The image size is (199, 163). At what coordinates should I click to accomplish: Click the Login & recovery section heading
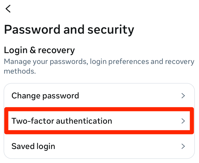click(x=39, y=50)
